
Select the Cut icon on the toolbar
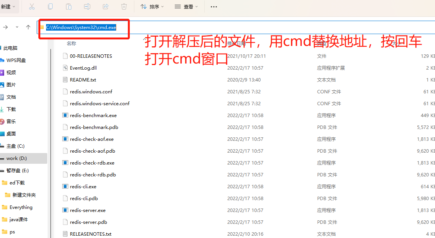coord(32,7)
